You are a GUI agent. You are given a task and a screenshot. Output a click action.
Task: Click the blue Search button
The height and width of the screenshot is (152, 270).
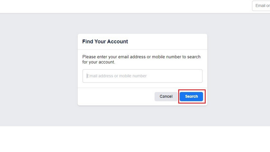pos(191,97)
